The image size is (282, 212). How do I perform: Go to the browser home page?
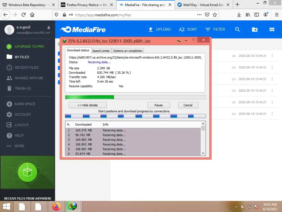point(32,15)
